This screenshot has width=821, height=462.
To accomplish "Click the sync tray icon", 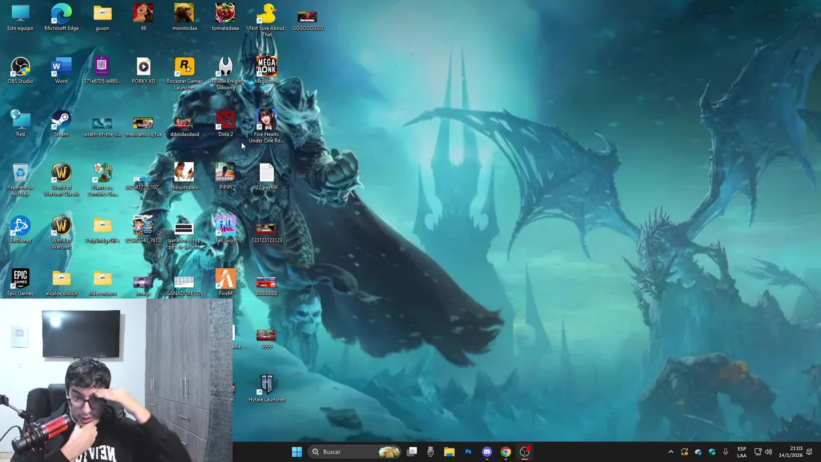I will click(x=684, y=452).
